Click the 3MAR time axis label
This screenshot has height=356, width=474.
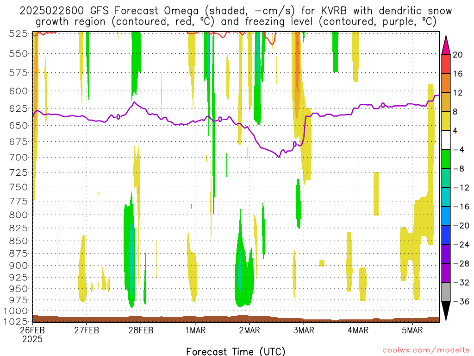coord(304,330)
